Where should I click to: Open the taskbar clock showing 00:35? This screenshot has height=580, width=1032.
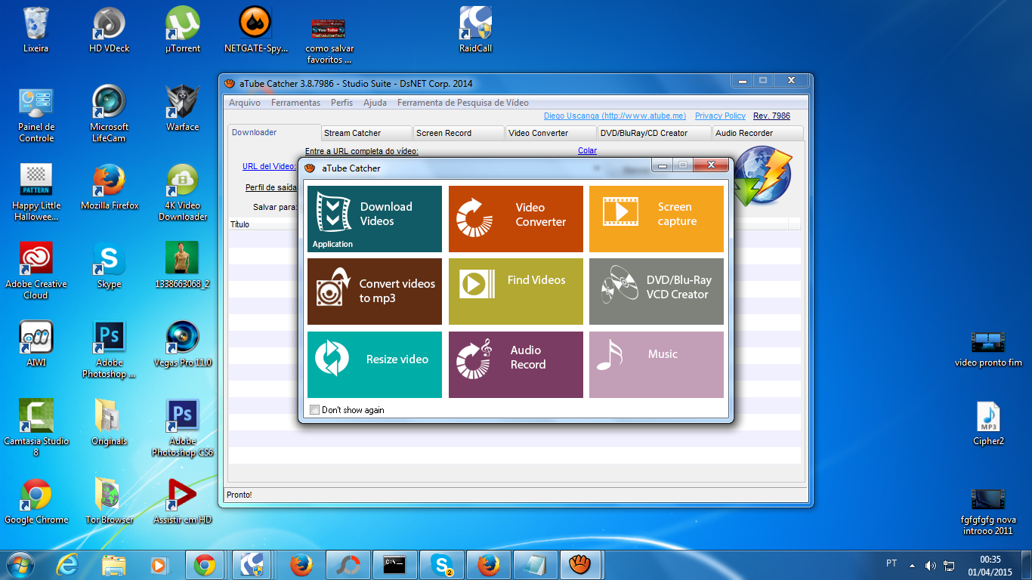pos(990,565)
